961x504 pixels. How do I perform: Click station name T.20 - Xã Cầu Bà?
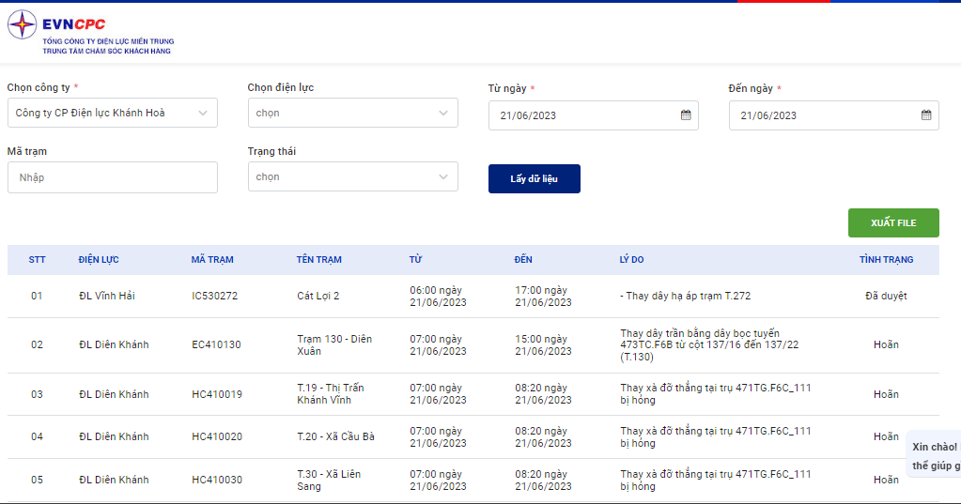tap(335, 436)
